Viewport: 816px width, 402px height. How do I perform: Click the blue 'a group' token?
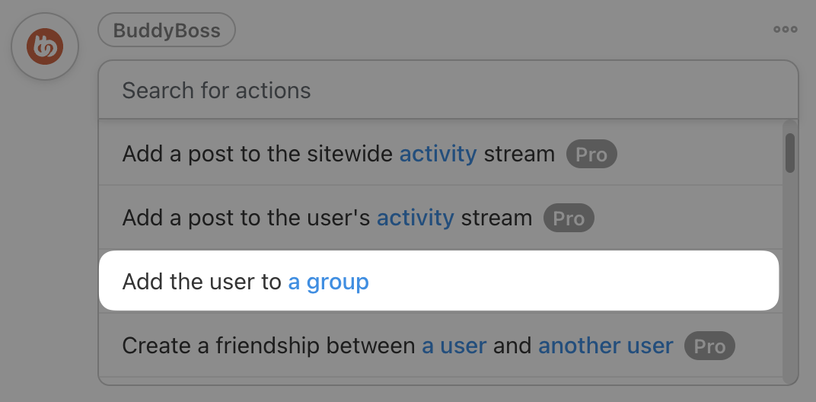[328, 282]
